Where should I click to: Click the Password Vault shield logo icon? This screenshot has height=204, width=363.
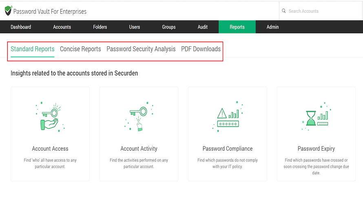pyautogui.click(x=8, y=11)
